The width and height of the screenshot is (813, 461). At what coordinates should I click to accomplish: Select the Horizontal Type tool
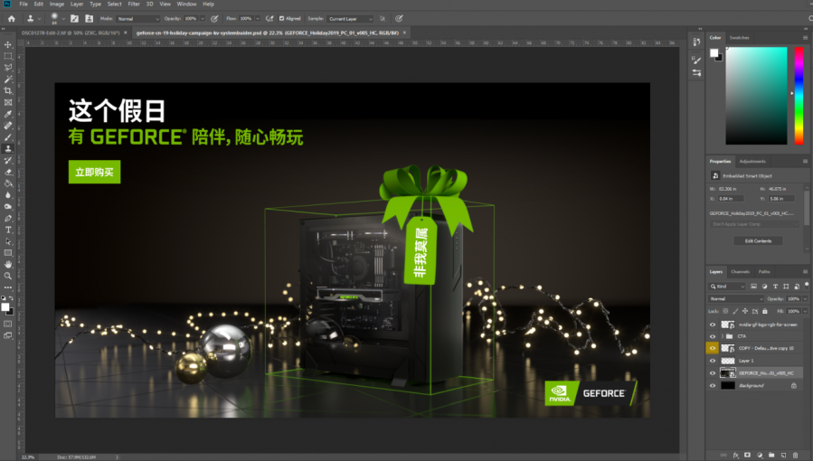pos(8,230)
